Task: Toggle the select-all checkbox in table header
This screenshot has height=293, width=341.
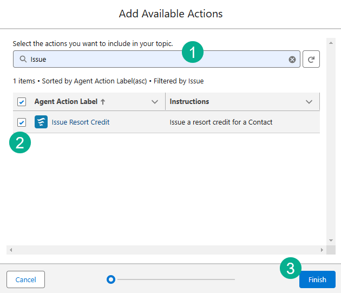Action: click(22, 102)
